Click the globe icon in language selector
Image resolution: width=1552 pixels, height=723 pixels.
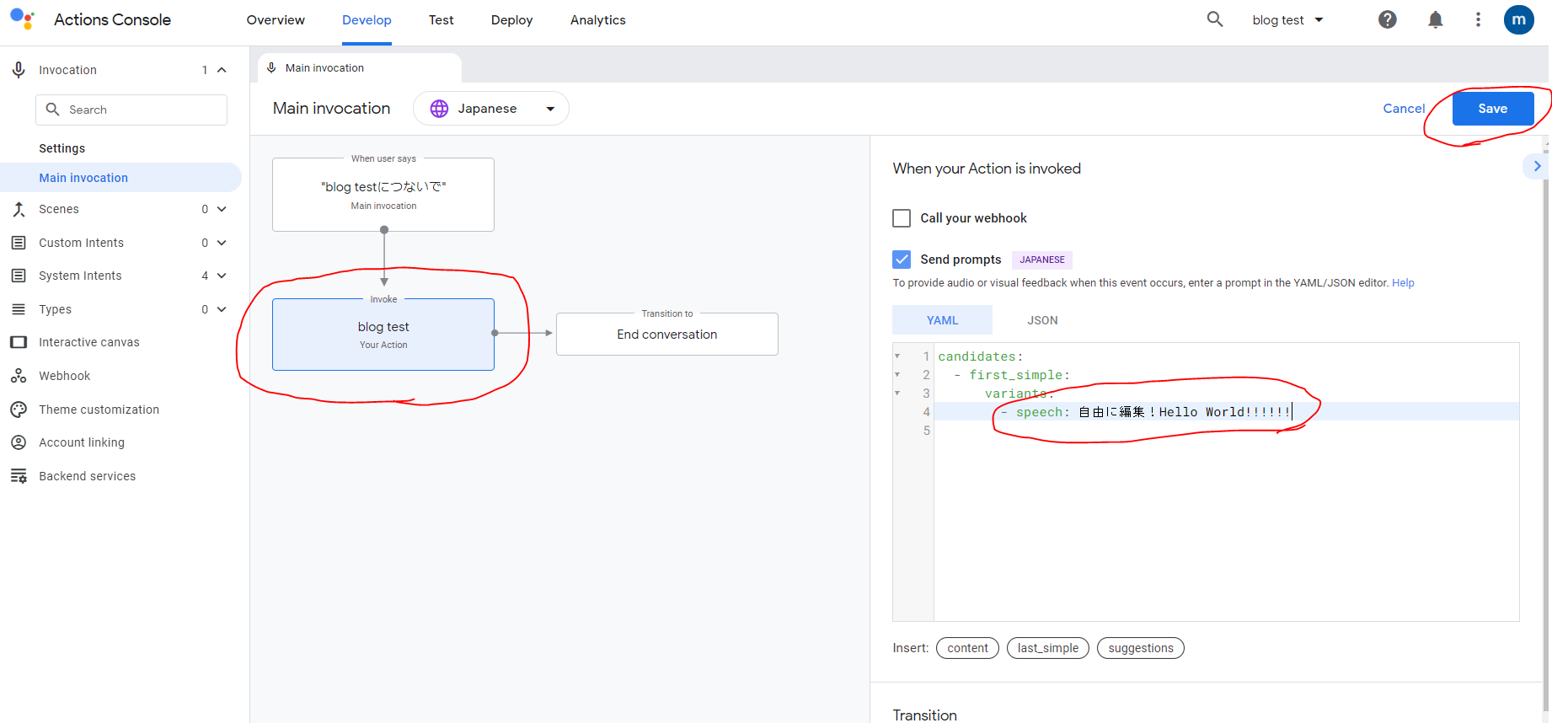[439, 109]
